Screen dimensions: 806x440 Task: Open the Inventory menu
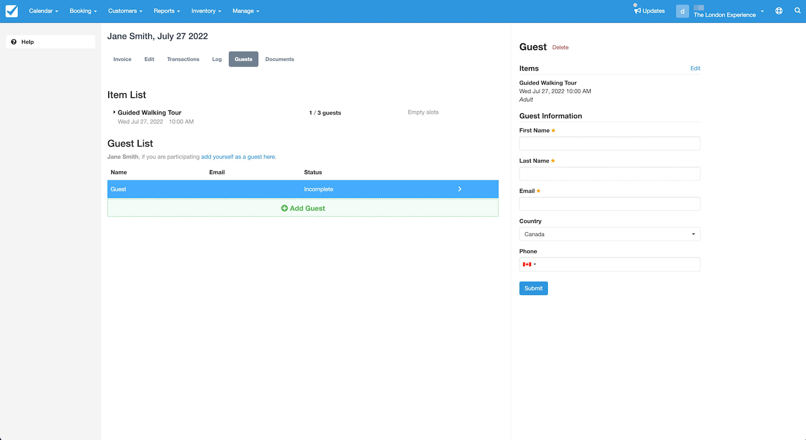click(206, 11)
